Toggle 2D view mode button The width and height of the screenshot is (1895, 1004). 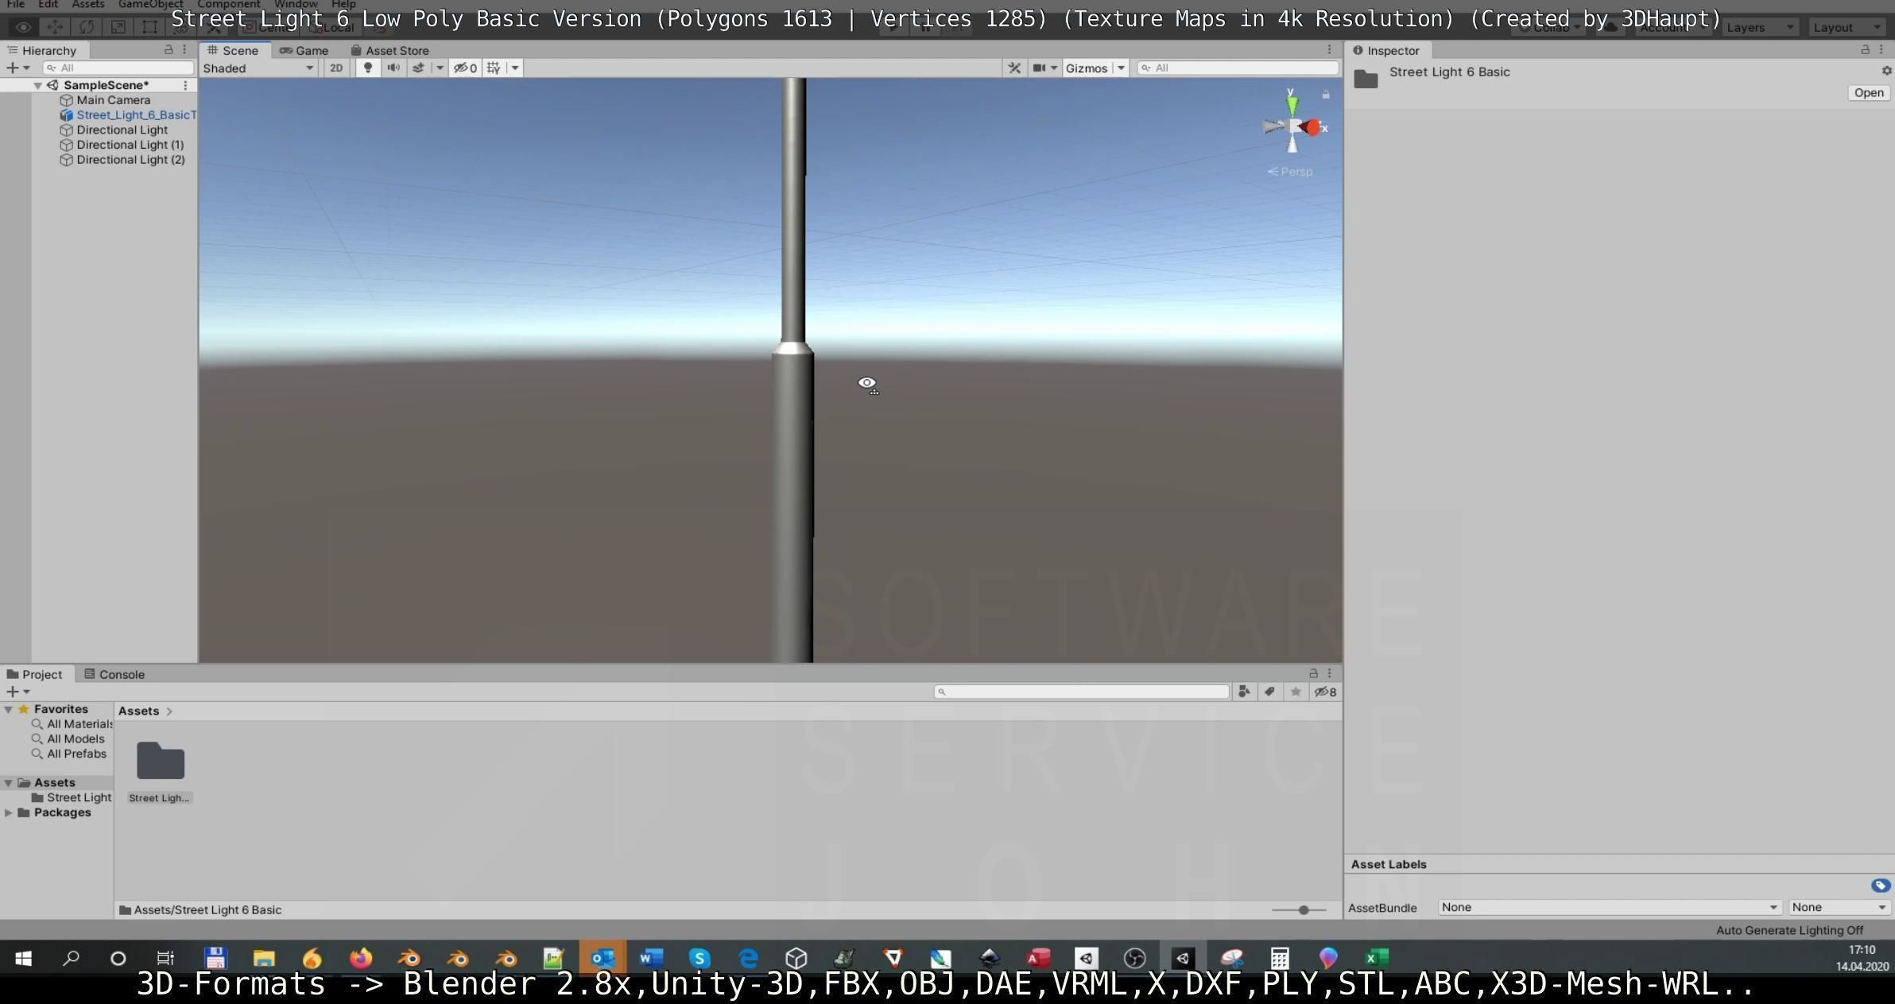point(336,68)
